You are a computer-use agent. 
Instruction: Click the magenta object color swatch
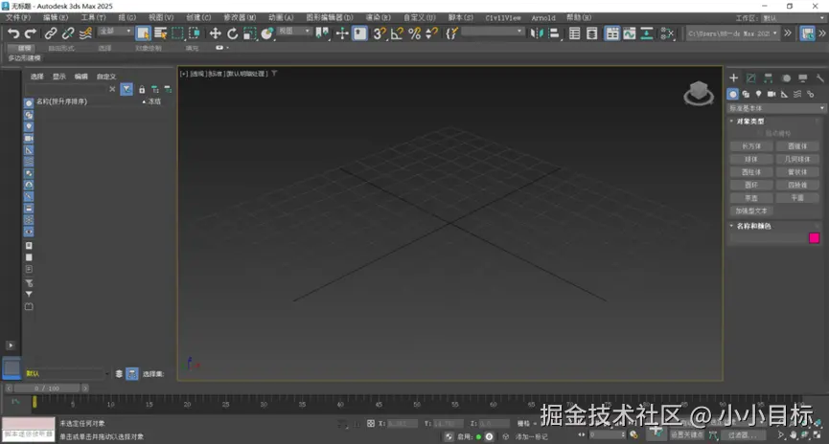[x=815, y=238]
